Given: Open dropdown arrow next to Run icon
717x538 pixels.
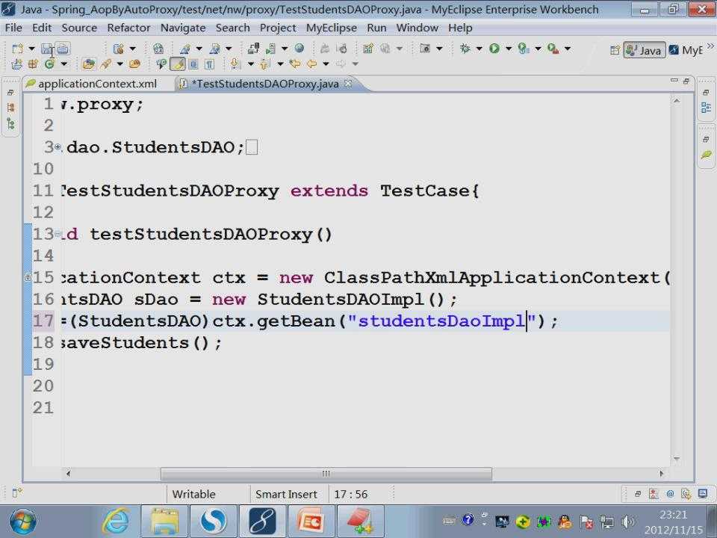Looking at the screenshot, I should [x=508, y=49].
